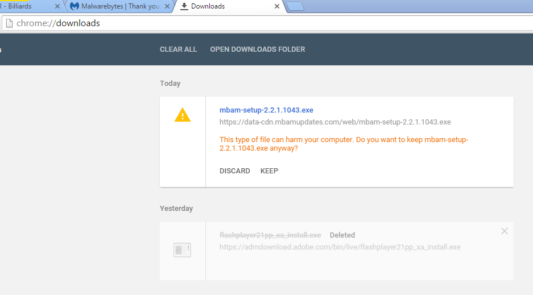Remove flashplayer entry from list
Screen dimensions: 533x295
click(505, 231)
